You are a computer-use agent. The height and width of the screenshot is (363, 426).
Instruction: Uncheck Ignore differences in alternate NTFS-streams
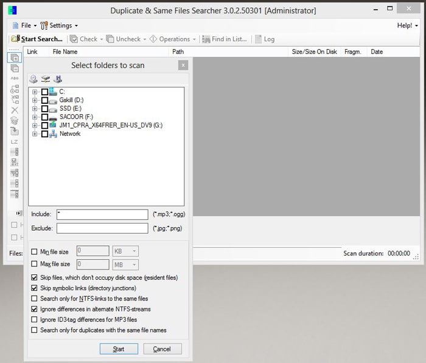[34, 309]
